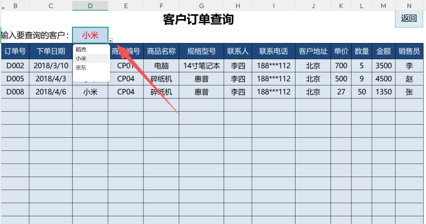Image resolution: width=426 pixels, height=224 pixels.
Task: Open the customer dropdown arrow beside 小米 cell
Action: pos(111,41)
